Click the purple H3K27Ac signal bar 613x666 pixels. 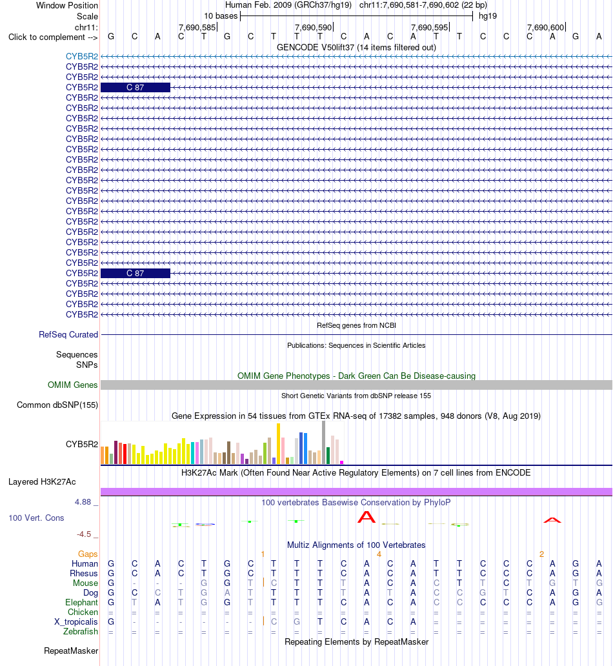tap(356, 491)
